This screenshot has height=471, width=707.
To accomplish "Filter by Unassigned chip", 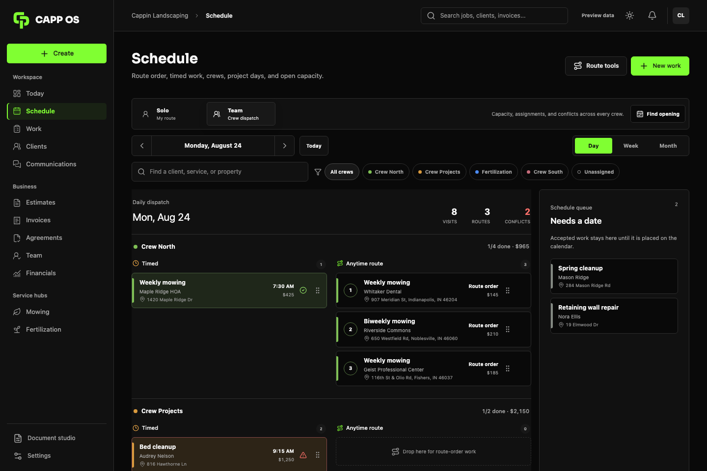I will coord(596,172).
